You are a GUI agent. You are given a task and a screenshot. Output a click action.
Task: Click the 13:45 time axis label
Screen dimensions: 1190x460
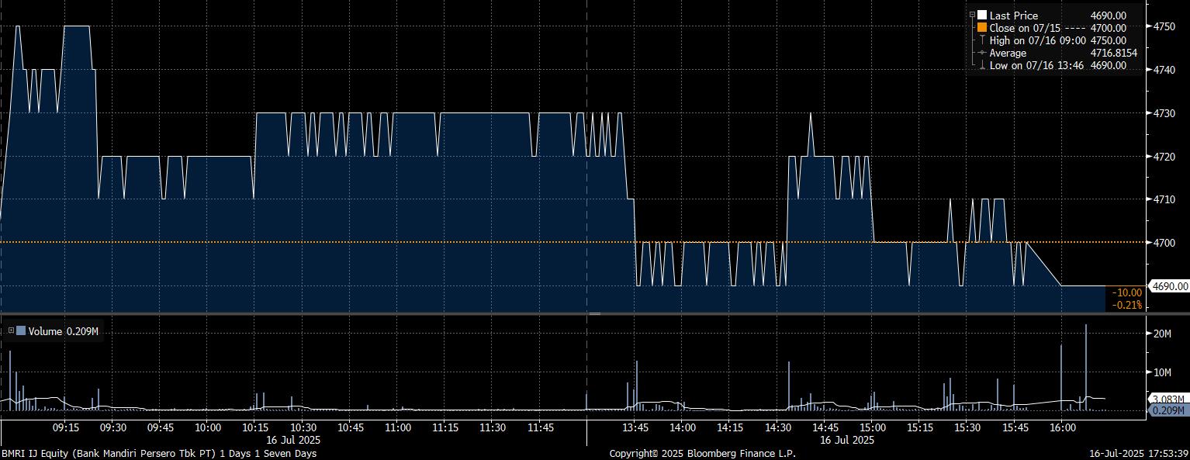click(635, 427)
